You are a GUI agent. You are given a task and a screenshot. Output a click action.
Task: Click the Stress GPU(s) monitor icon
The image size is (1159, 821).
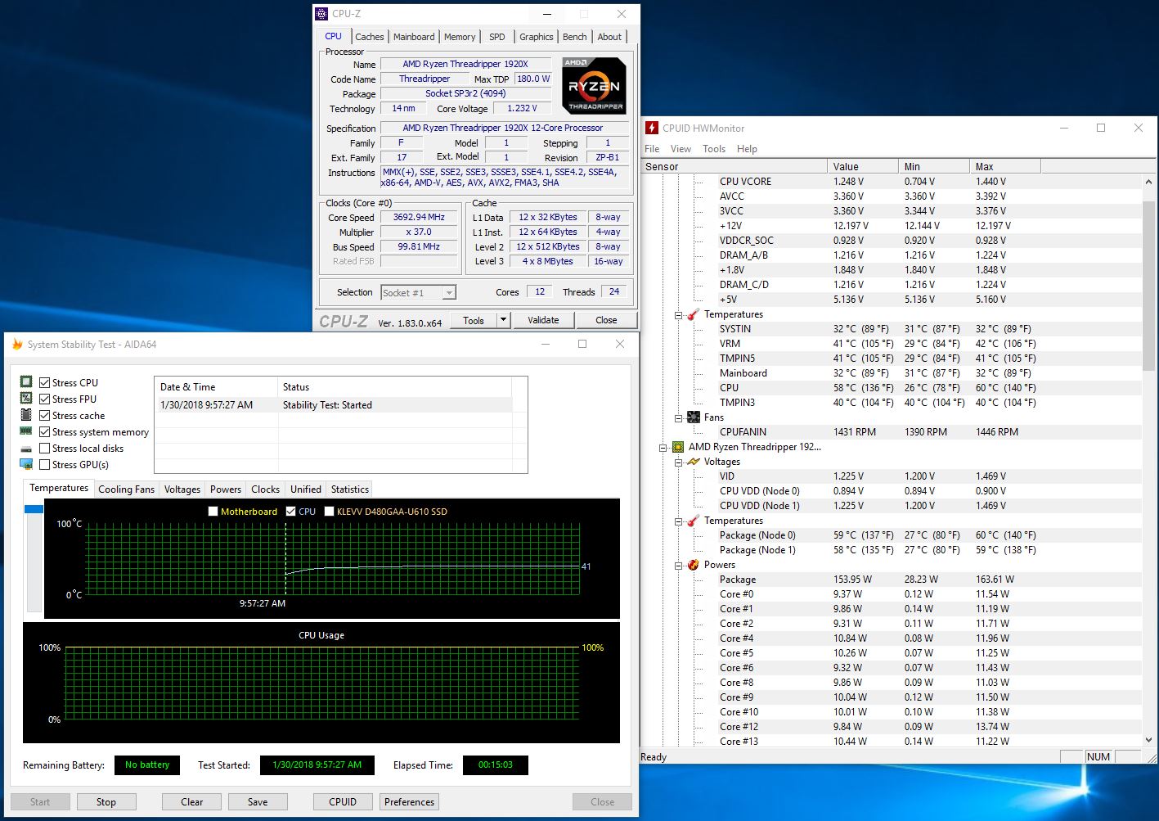click(x=26, y=464)
